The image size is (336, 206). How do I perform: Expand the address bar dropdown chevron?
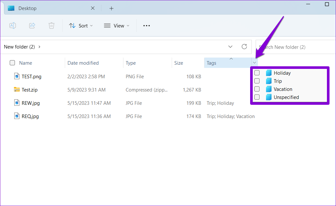[x=230, y=47]
